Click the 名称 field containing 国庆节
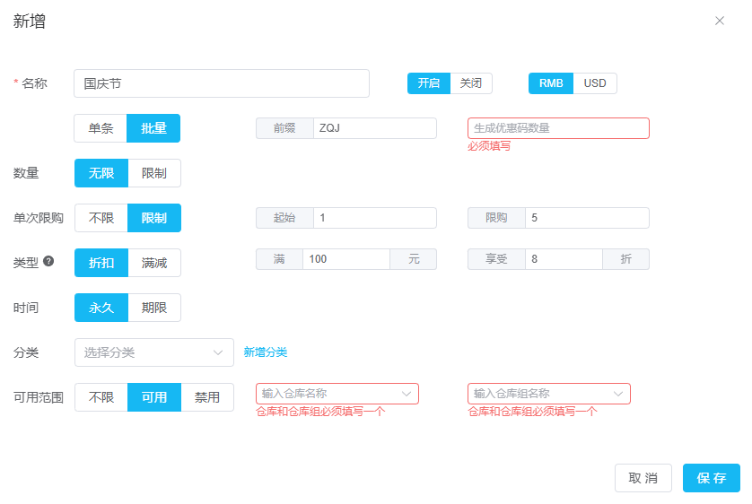Image resolution: width=752 pixels, height=504 pixels. click(x=222, y=83)
